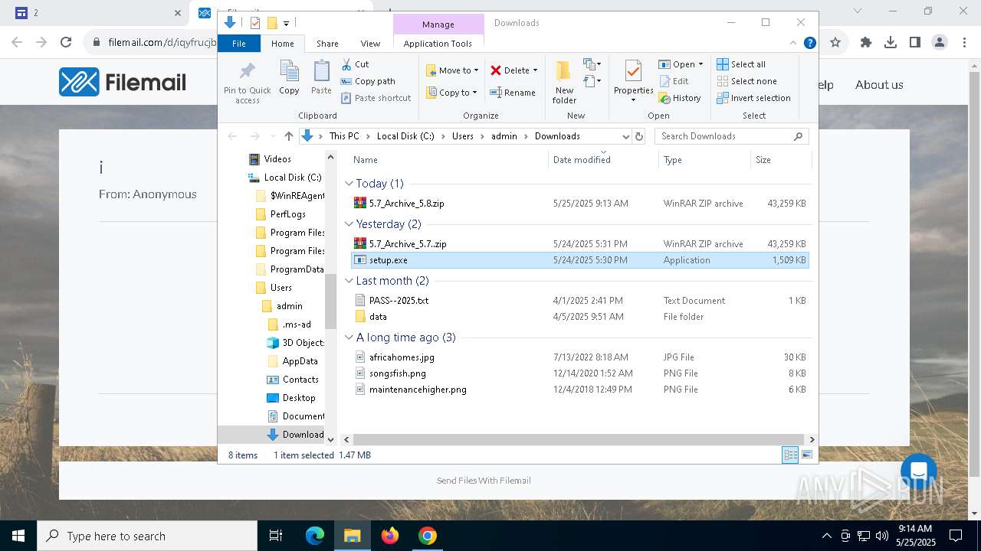Click the Windows Start button
Screen dimensions: 981x551
click(x=18, y=536)
